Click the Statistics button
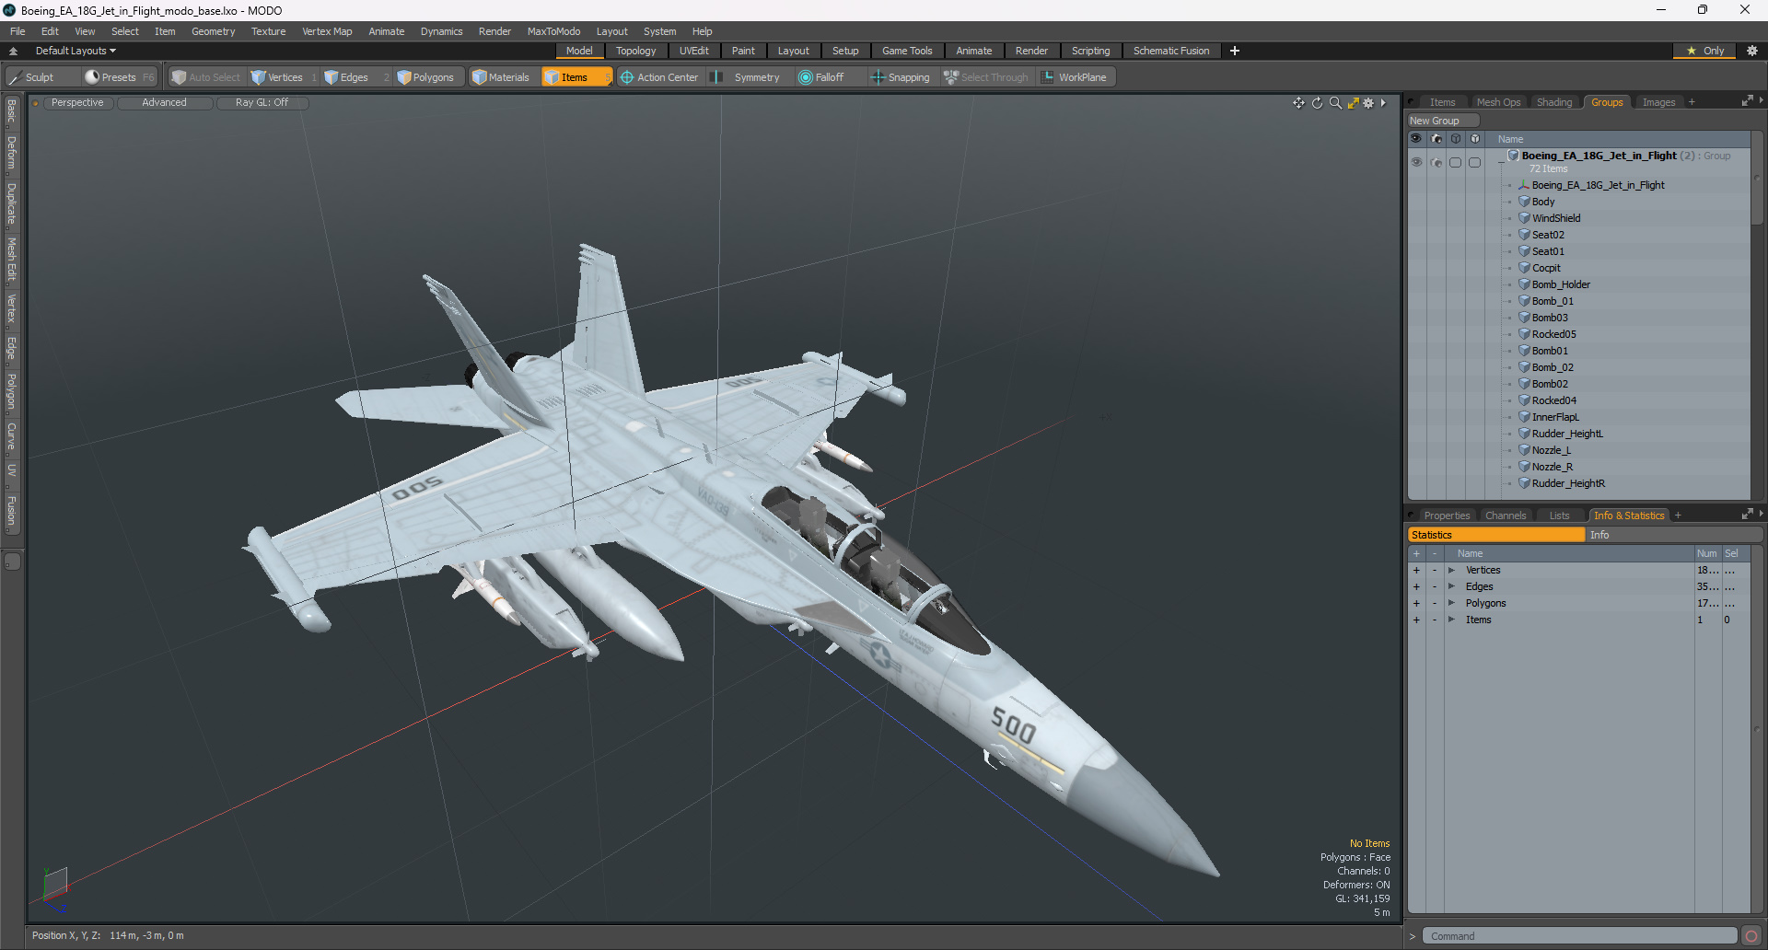The width and height of the screenshot is (1768, 950). (x=1496, y=535)
